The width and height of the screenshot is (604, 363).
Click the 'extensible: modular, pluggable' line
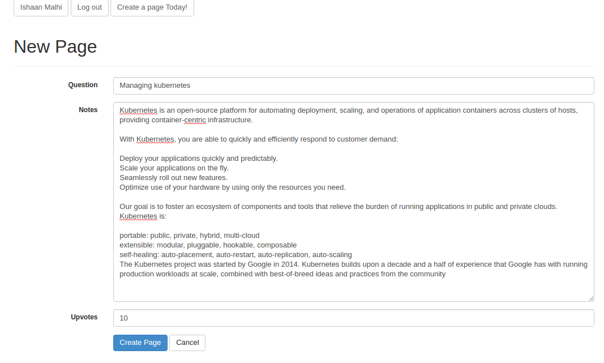[x=208, y=245]
